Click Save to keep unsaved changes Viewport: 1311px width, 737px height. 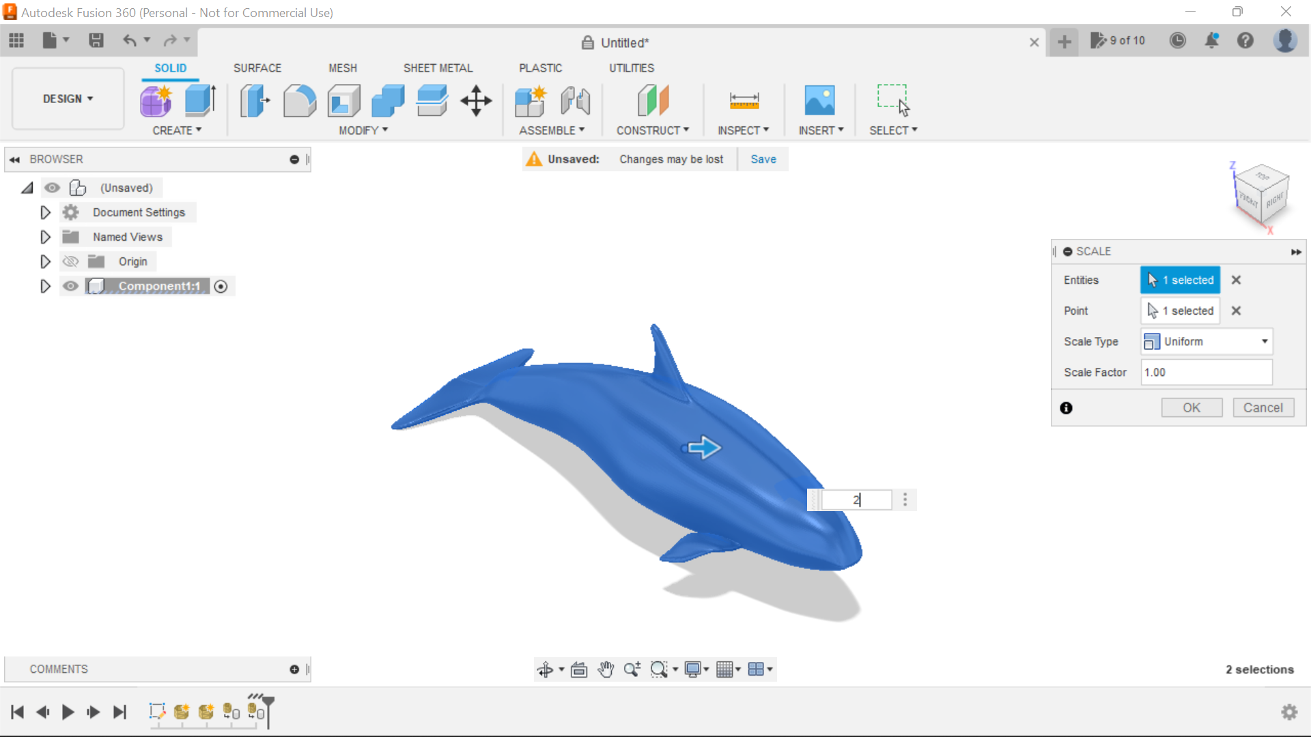tap(763, 159)
